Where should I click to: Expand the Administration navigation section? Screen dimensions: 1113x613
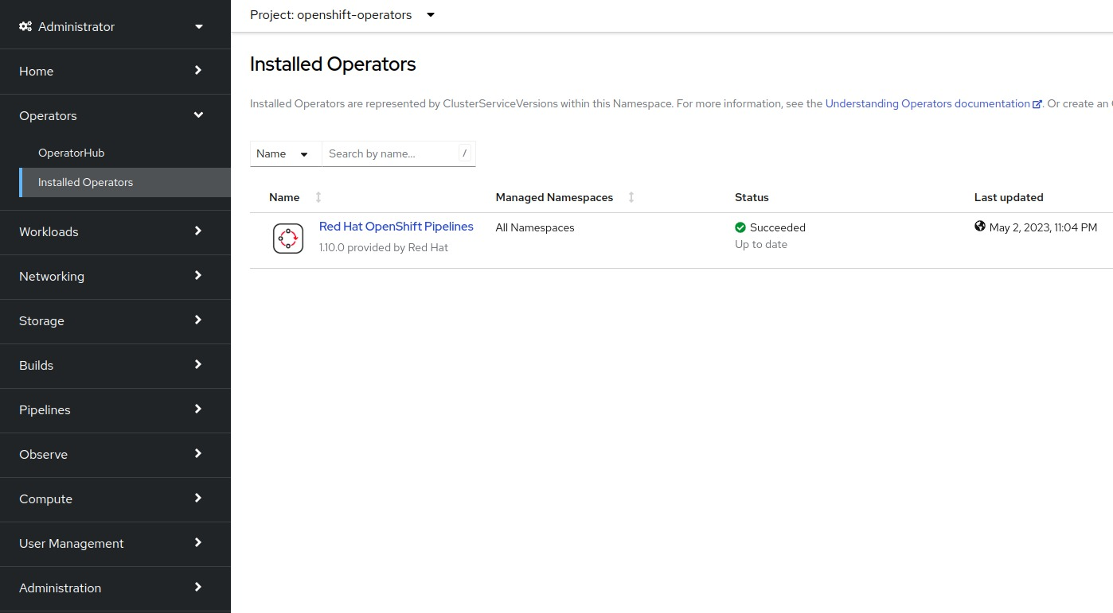point(115,588)
